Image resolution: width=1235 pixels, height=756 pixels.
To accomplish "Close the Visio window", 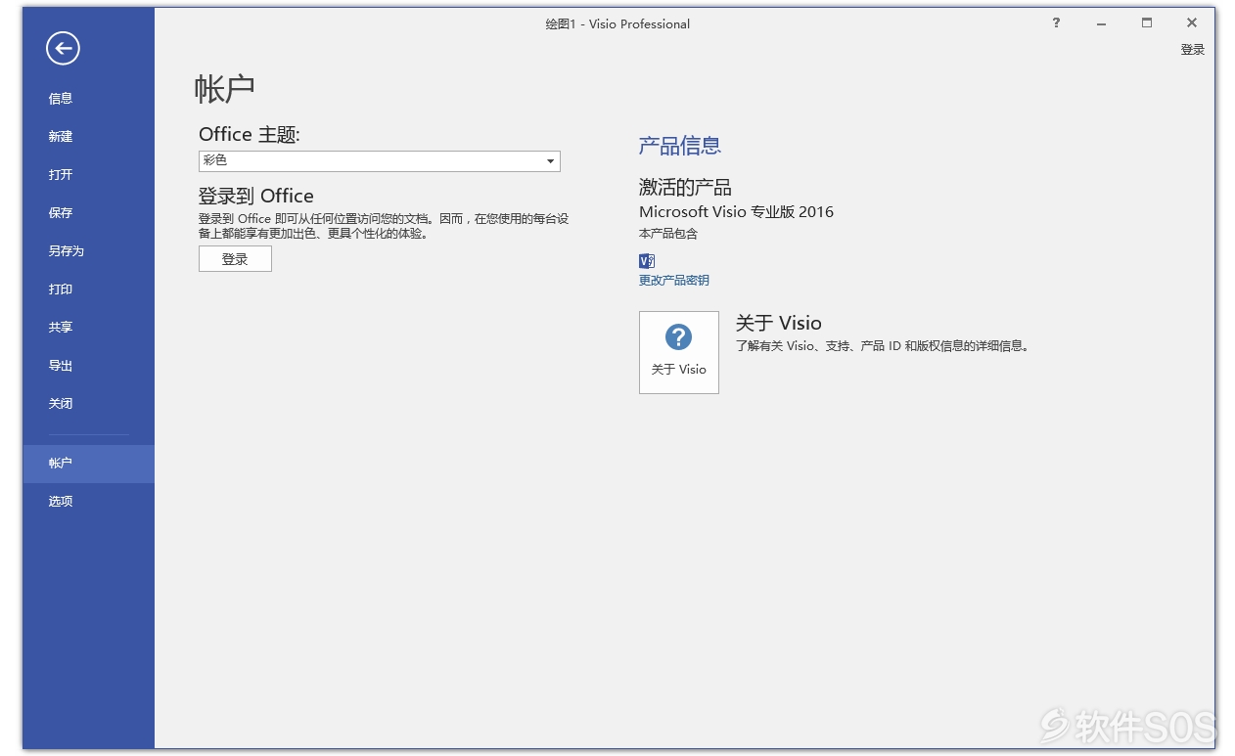I will (x=1192, y=23).
